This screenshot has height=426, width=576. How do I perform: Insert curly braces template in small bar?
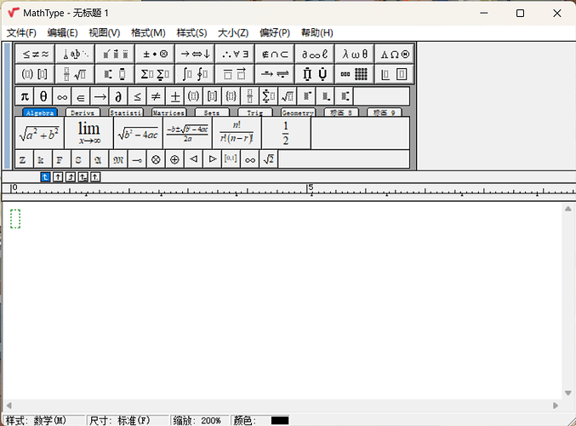(x=231, y=97)
